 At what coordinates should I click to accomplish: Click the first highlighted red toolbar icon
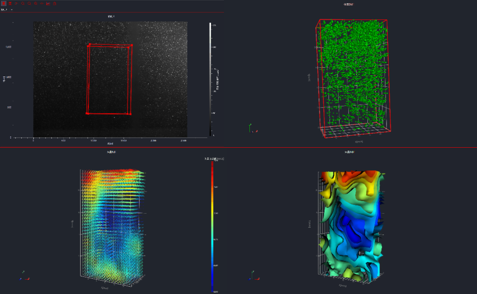tap(4, 3)
